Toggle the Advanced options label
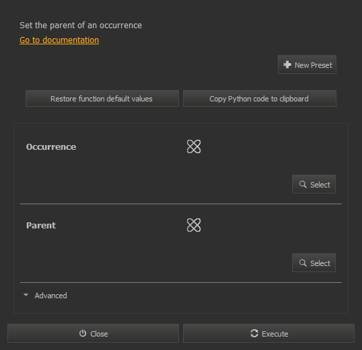The width and height of the screenshot is (362, 350). (50, 296)
